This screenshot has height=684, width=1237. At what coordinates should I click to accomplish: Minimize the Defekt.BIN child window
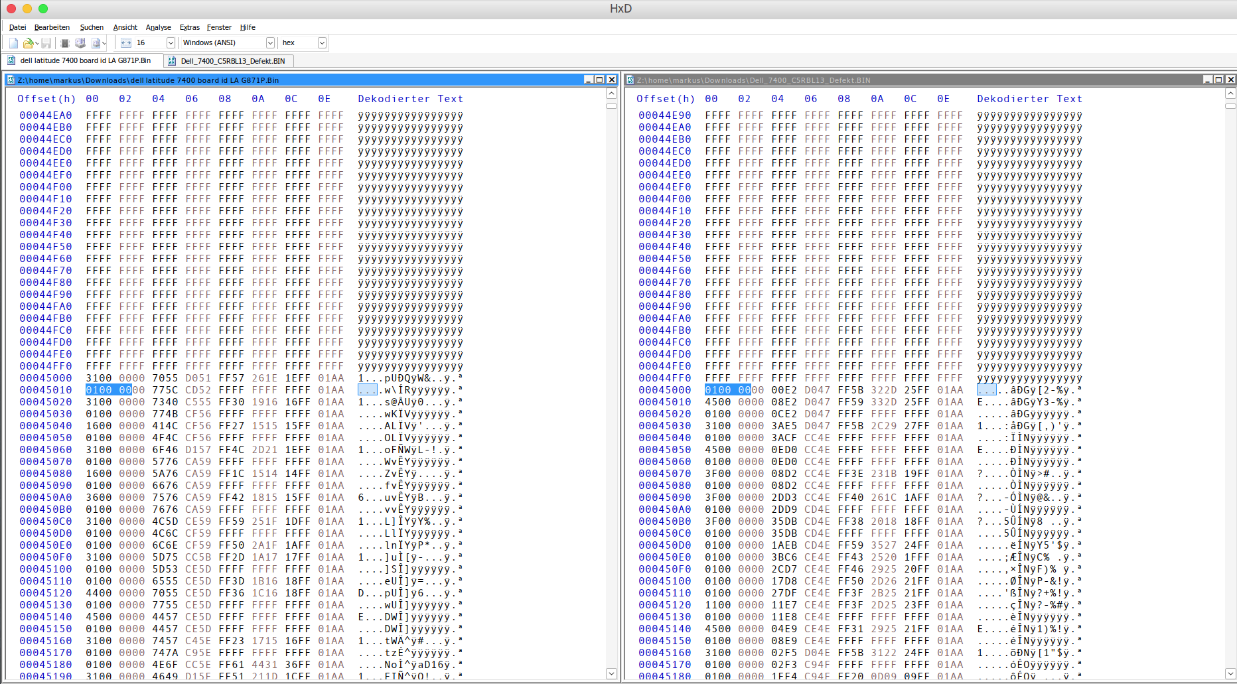click(x=1208, y=80)
